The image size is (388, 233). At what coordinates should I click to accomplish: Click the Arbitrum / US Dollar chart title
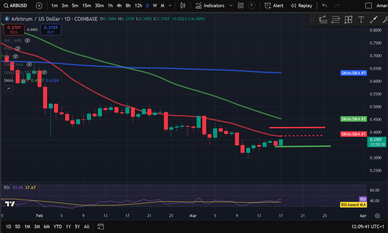coord(54,19)
